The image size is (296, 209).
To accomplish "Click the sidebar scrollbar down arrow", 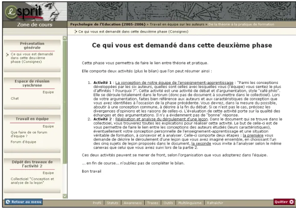I will click(x=65, y=196).
